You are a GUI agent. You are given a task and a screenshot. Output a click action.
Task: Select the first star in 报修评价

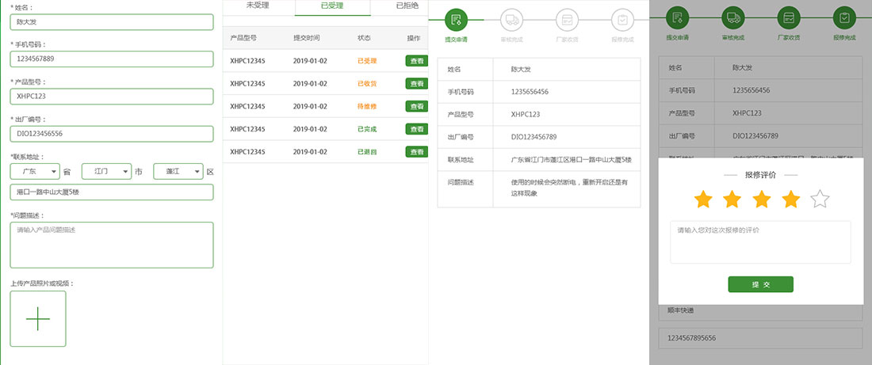(x=703, y=200)
